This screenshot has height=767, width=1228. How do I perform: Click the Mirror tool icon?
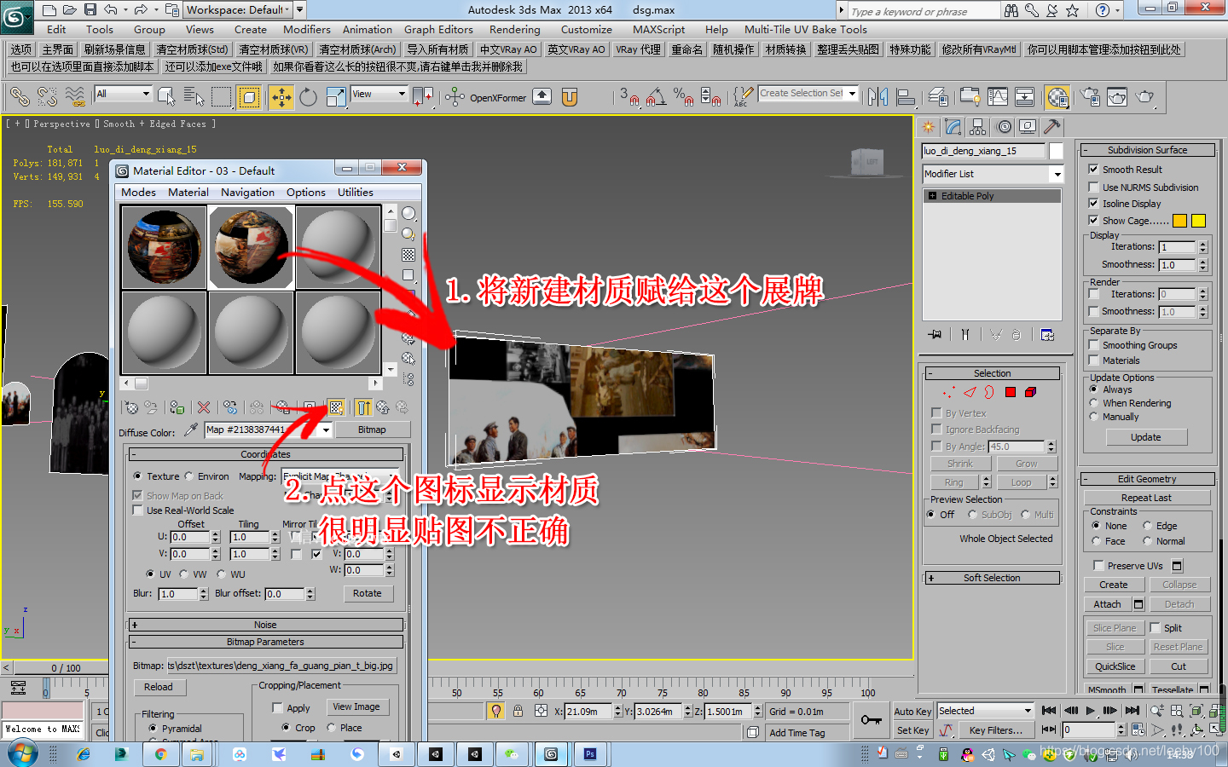coord(878,97)
